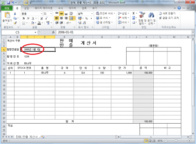Click Sort and Filter funnel icon
The image size is (196, 144).
[x=142, y=15]
